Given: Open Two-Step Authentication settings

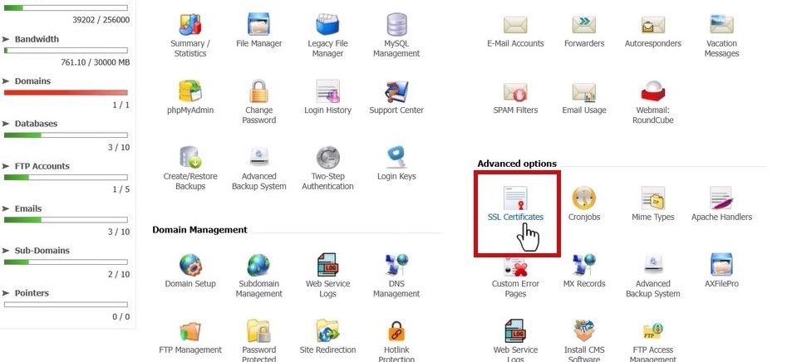Looking at the screenshot, I should click(327, 158).
